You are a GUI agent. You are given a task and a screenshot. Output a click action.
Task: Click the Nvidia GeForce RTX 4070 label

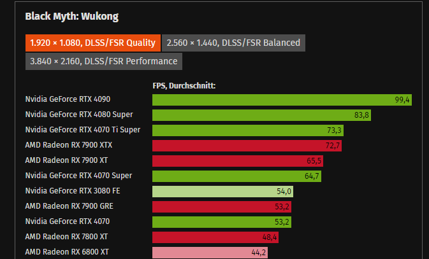coord(68,221)
